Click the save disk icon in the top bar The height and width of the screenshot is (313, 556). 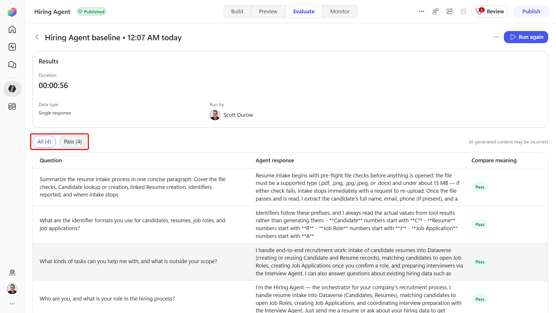(463, 11)
